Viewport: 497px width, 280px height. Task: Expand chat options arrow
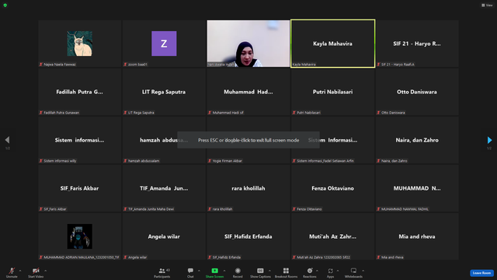(199, 271)
